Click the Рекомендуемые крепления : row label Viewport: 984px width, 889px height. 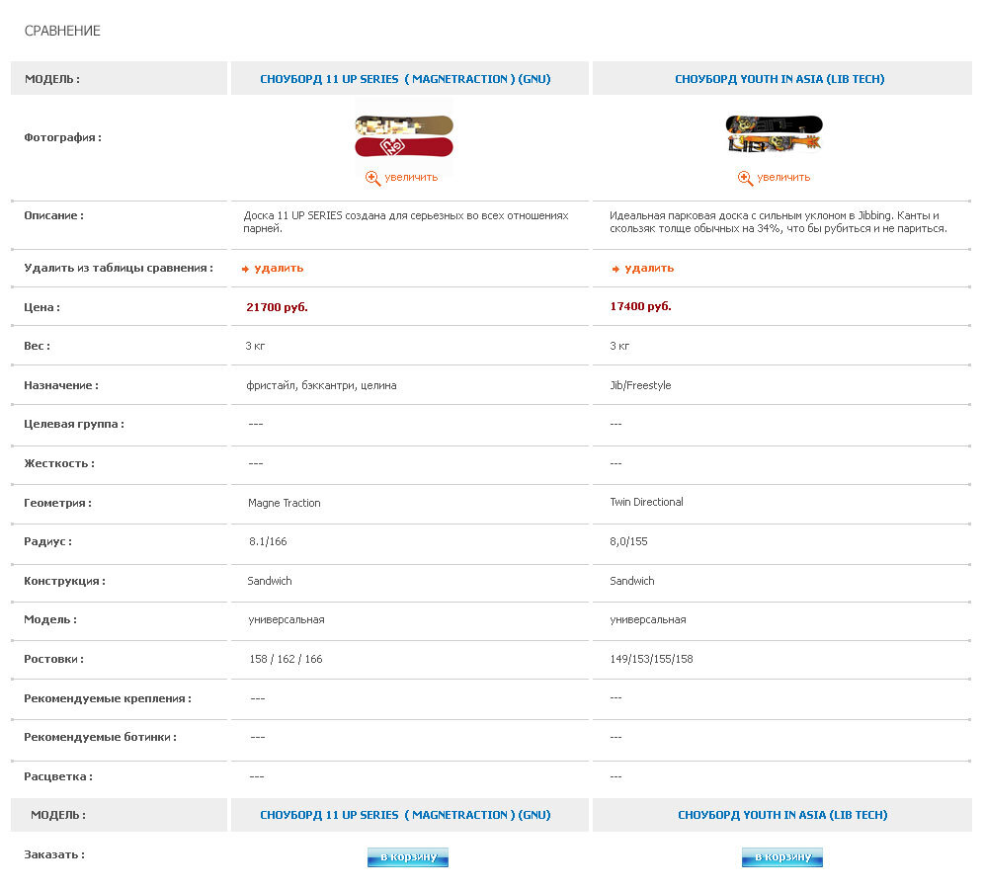[108, 699]
